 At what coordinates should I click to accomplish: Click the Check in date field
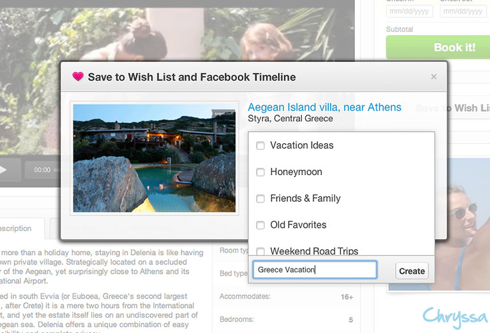coord(409,11)
